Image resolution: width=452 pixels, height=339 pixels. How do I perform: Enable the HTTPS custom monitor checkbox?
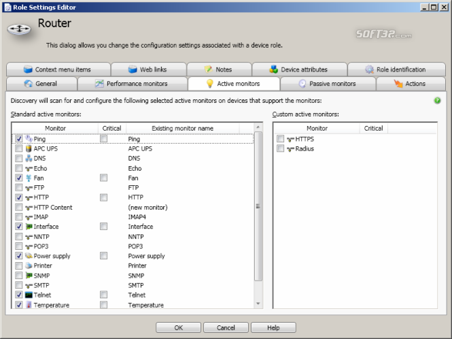tap(280, 139)
